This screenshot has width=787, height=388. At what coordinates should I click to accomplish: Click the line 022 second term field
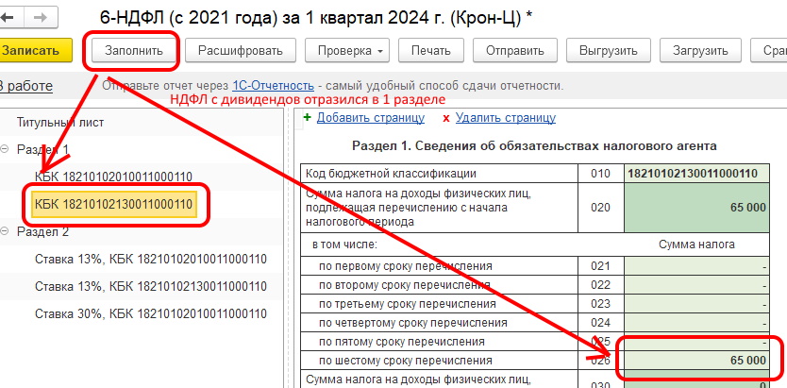[x=696, y=285]
